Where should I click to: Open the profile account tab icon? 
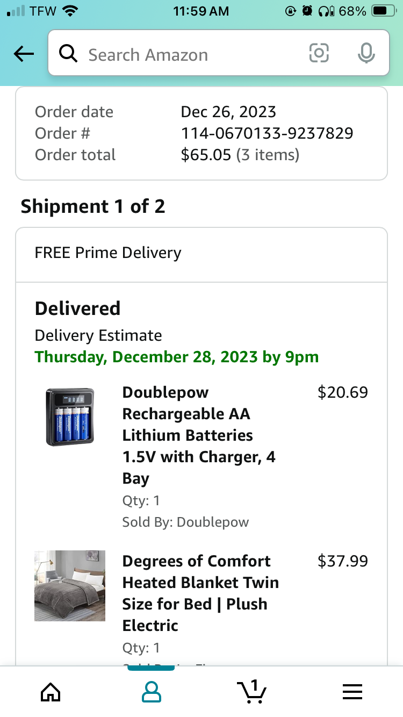pyautogui.click(x=151, y=692)
